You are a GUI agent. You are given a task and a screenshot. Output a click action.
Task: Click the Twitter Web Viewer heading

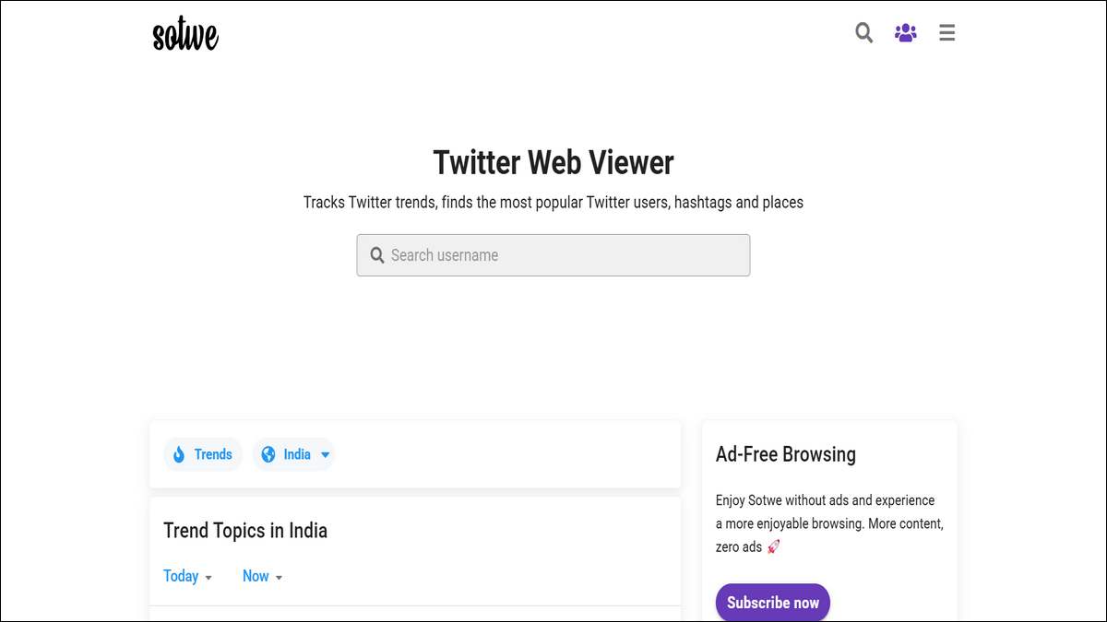point(553,162)
